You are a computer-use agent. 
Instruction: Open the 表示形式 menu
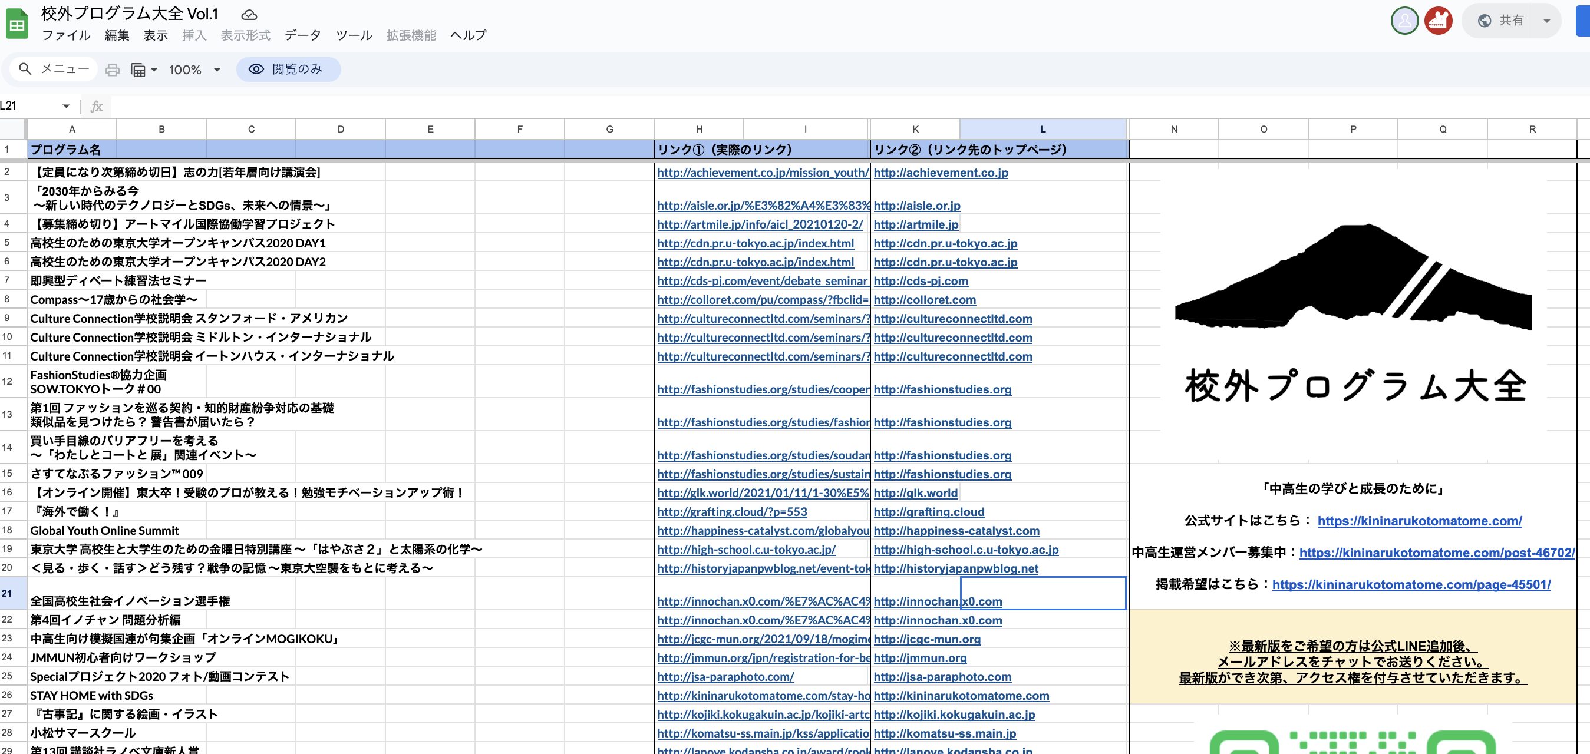(x=246, y=35)
